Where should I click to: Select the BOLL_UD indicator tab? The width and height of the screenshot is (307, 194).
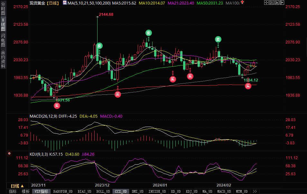(103, 191)
